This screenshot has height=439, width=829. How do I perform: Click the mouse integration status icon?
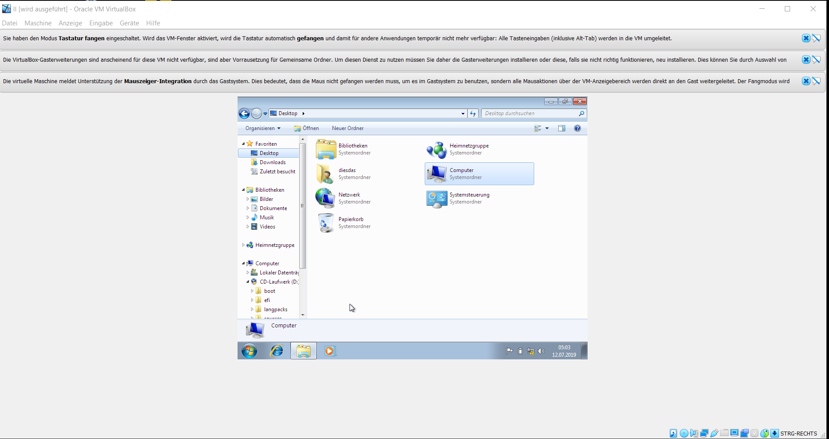765,433
